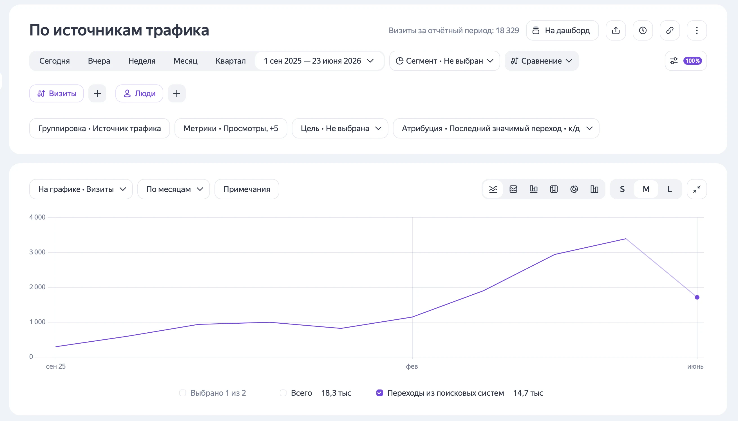Open sampling accuracy settings 100% control
Screen dimensions: 738x421
pos(686,61)
